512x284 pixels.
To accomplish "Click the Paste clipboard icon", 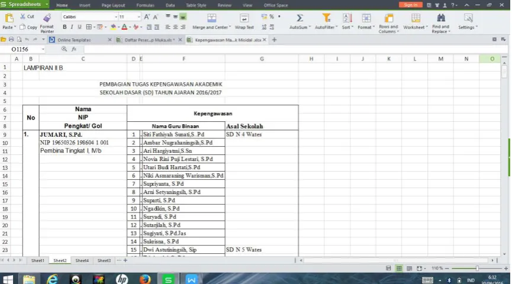I will pyautogui.click(x=9, y=18).
